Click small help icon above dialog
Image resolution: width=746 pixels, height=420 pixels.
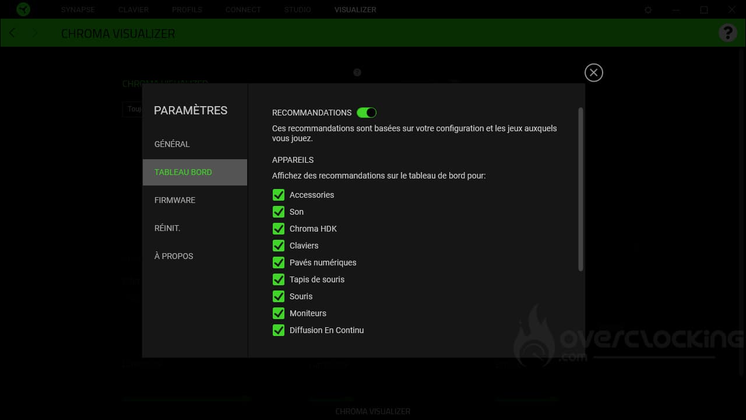pyautogui.click(x=357, y=72)
